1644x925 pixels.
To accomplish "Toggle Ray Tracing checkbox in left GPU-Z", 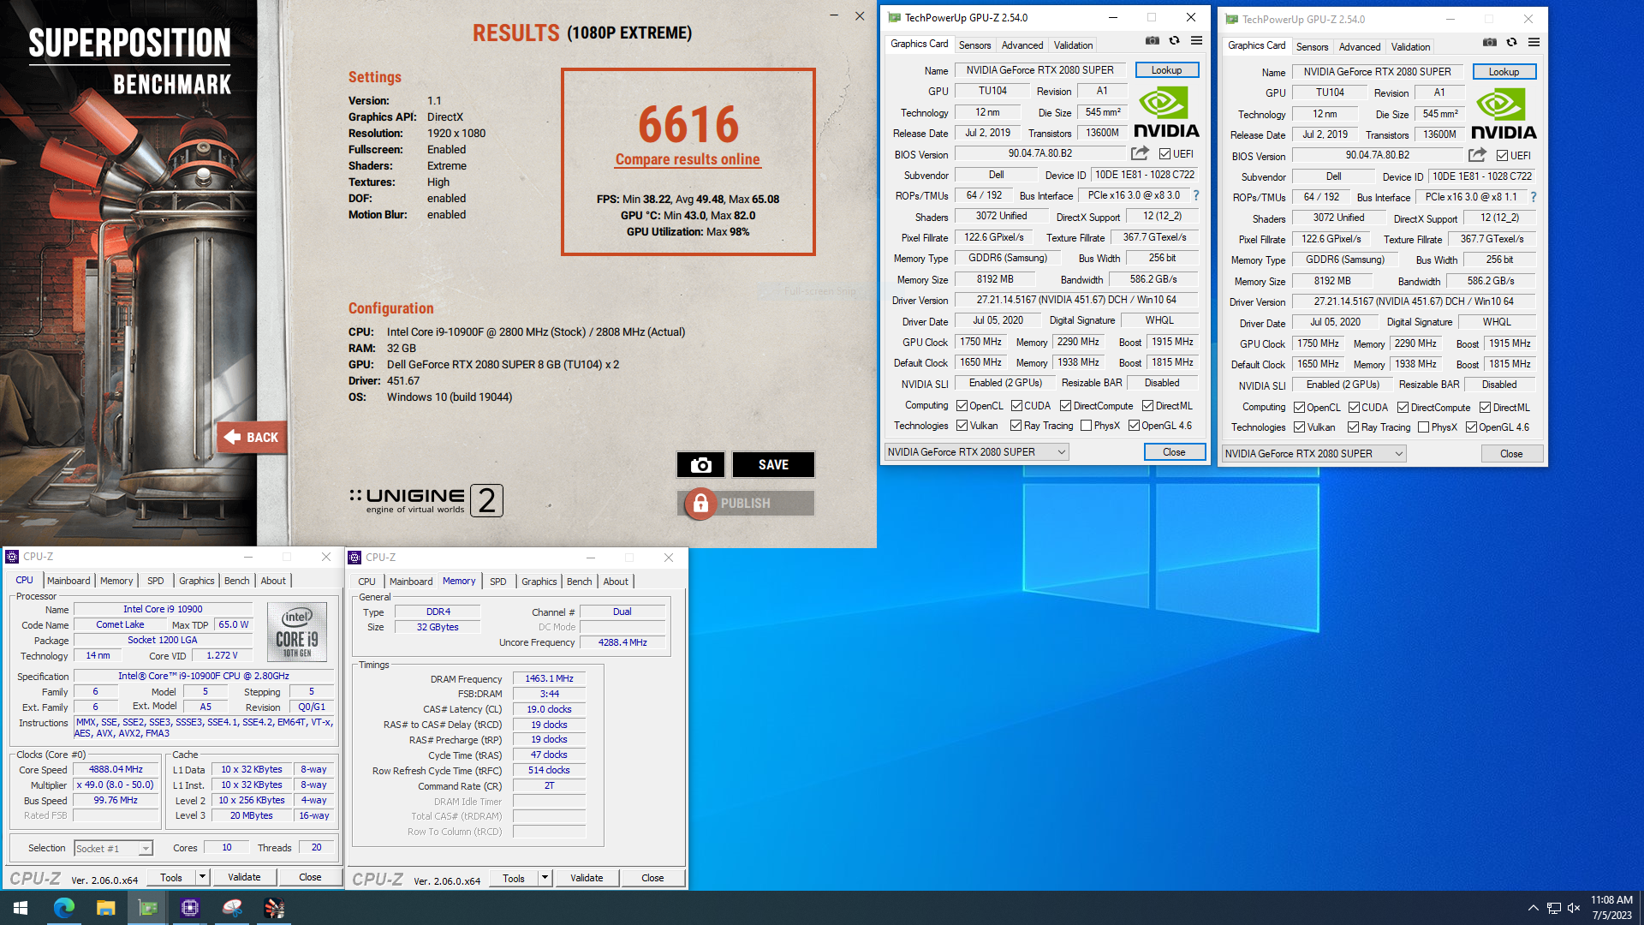I will click(1016, 426).
